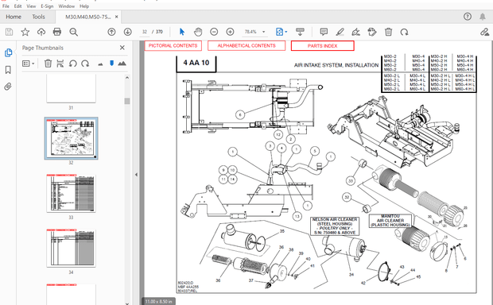This screenshot has height=305, width=493.
Task: Open the E-Sign menu
Action: [47, 6]
